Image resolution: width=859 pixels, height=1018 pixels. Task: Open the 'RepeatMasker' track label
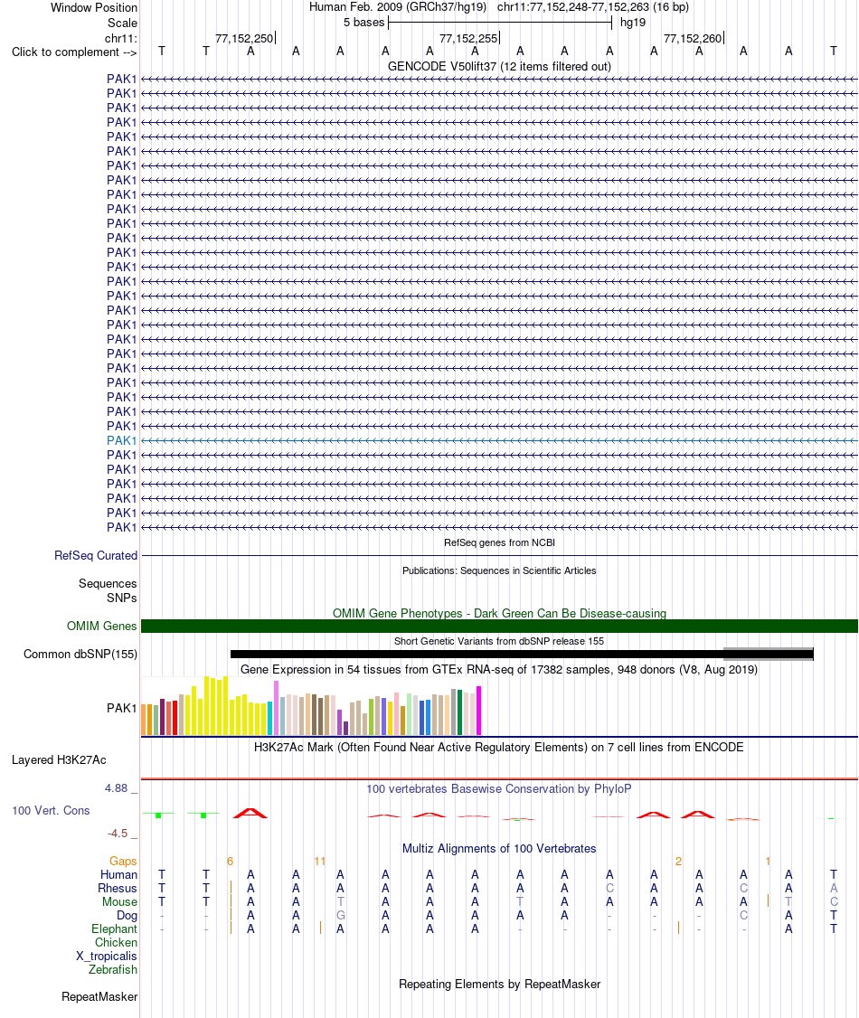pos(99,996)
